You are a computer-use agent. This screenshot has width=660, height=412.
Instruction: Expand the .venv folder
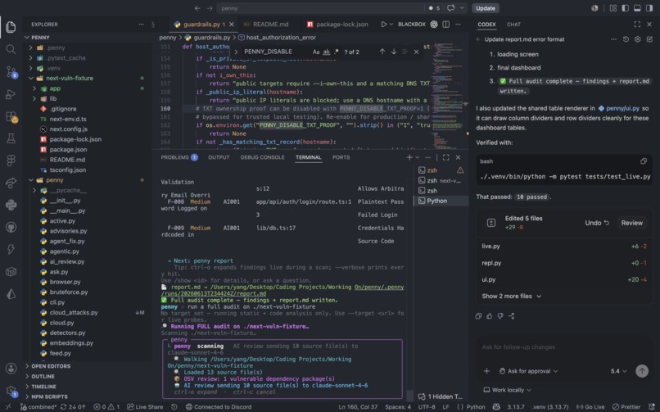53,68
